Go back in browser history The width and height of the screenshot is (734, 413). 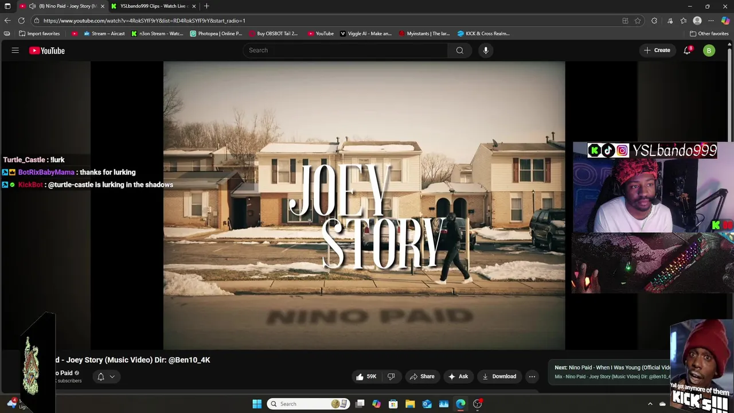(x=7, y=21)
